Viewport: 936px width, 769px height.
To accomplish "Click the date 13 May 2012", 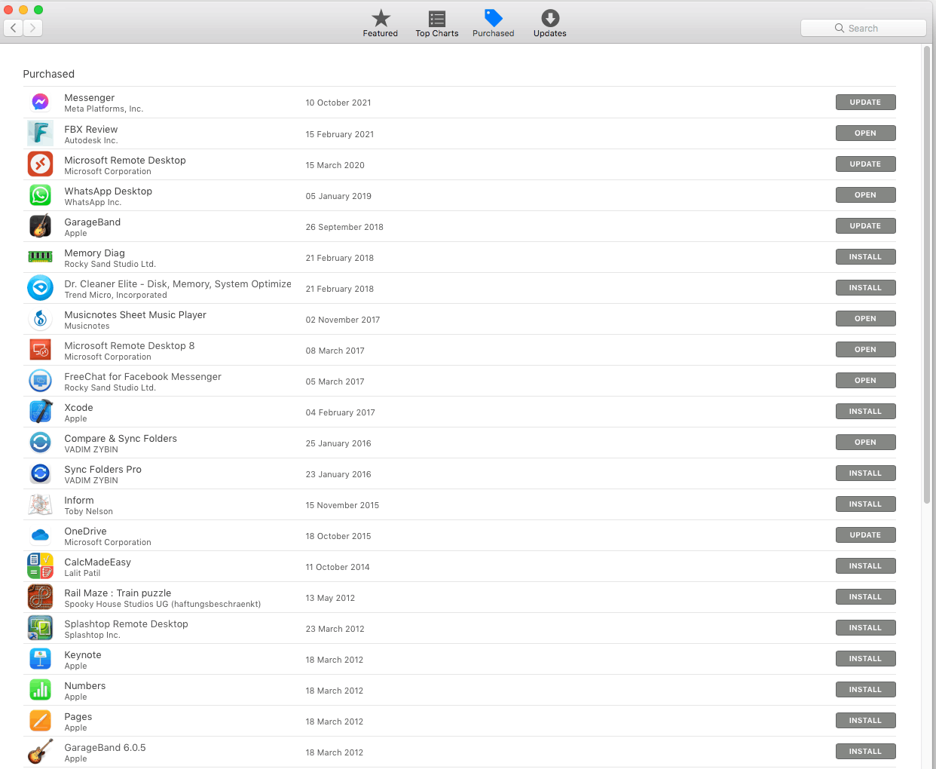I will point(330,598).
